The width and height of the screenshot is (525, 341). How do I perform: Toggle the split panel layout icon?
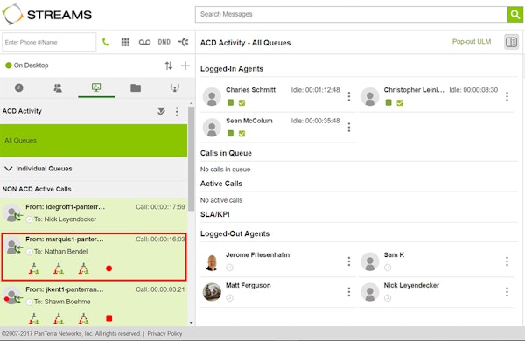[x=511, y=42]
